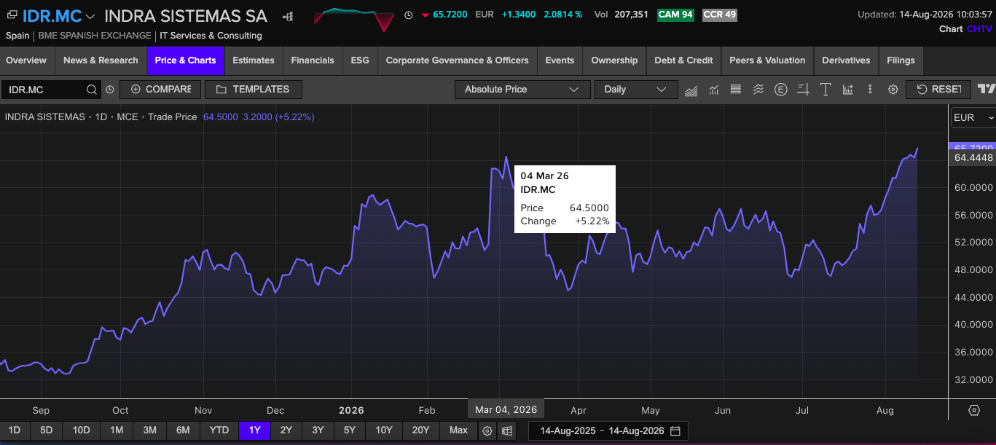Image resolution: width=996 pixels, height=445 pixels.
Task: Switch to the Overview tab
Action: (26, 60)
